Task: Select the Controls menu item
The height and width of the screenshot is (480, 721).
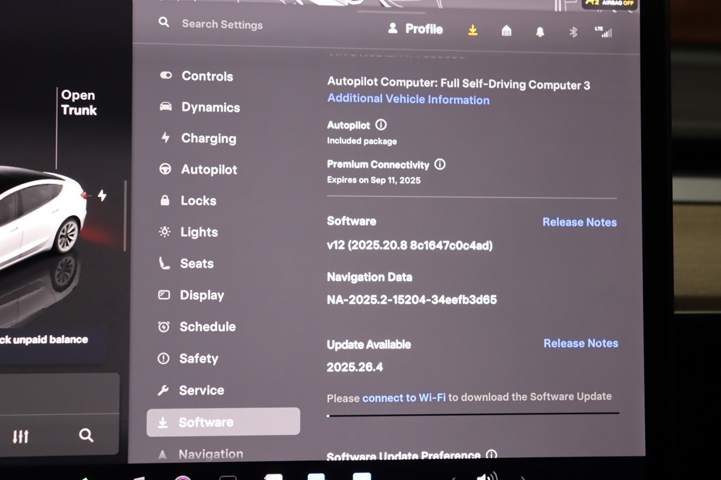Action: click(x=207, y=76)
